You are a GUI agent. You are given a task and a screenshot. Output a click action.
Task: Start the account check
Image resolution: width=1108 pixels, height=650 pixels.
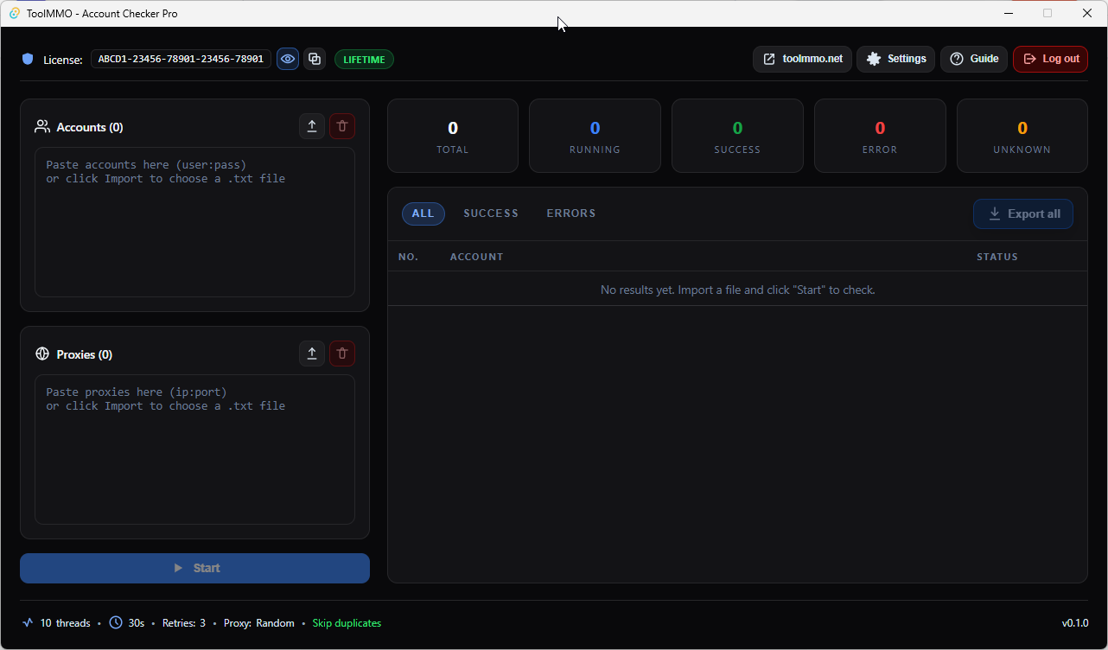(194, 568)
